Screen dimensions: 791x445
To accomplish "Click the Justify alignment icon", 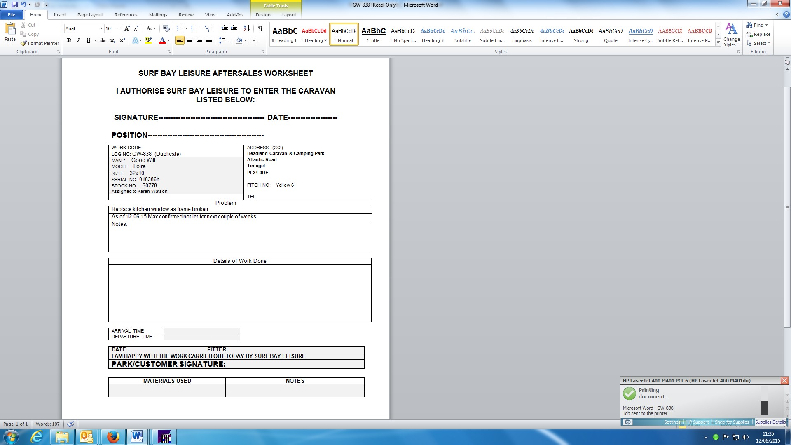I will click(209, 40).
